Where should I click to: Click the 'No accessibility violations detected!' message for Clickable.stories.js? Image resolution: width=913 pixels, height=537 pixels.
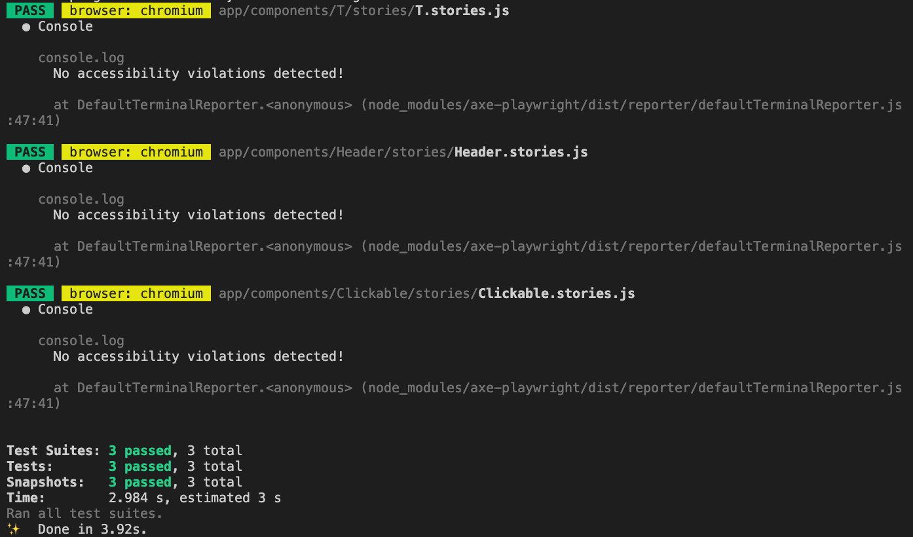point(198,356)
